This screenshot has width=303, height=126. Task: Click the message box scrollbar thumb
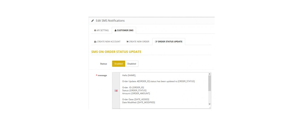pos(210,83)
